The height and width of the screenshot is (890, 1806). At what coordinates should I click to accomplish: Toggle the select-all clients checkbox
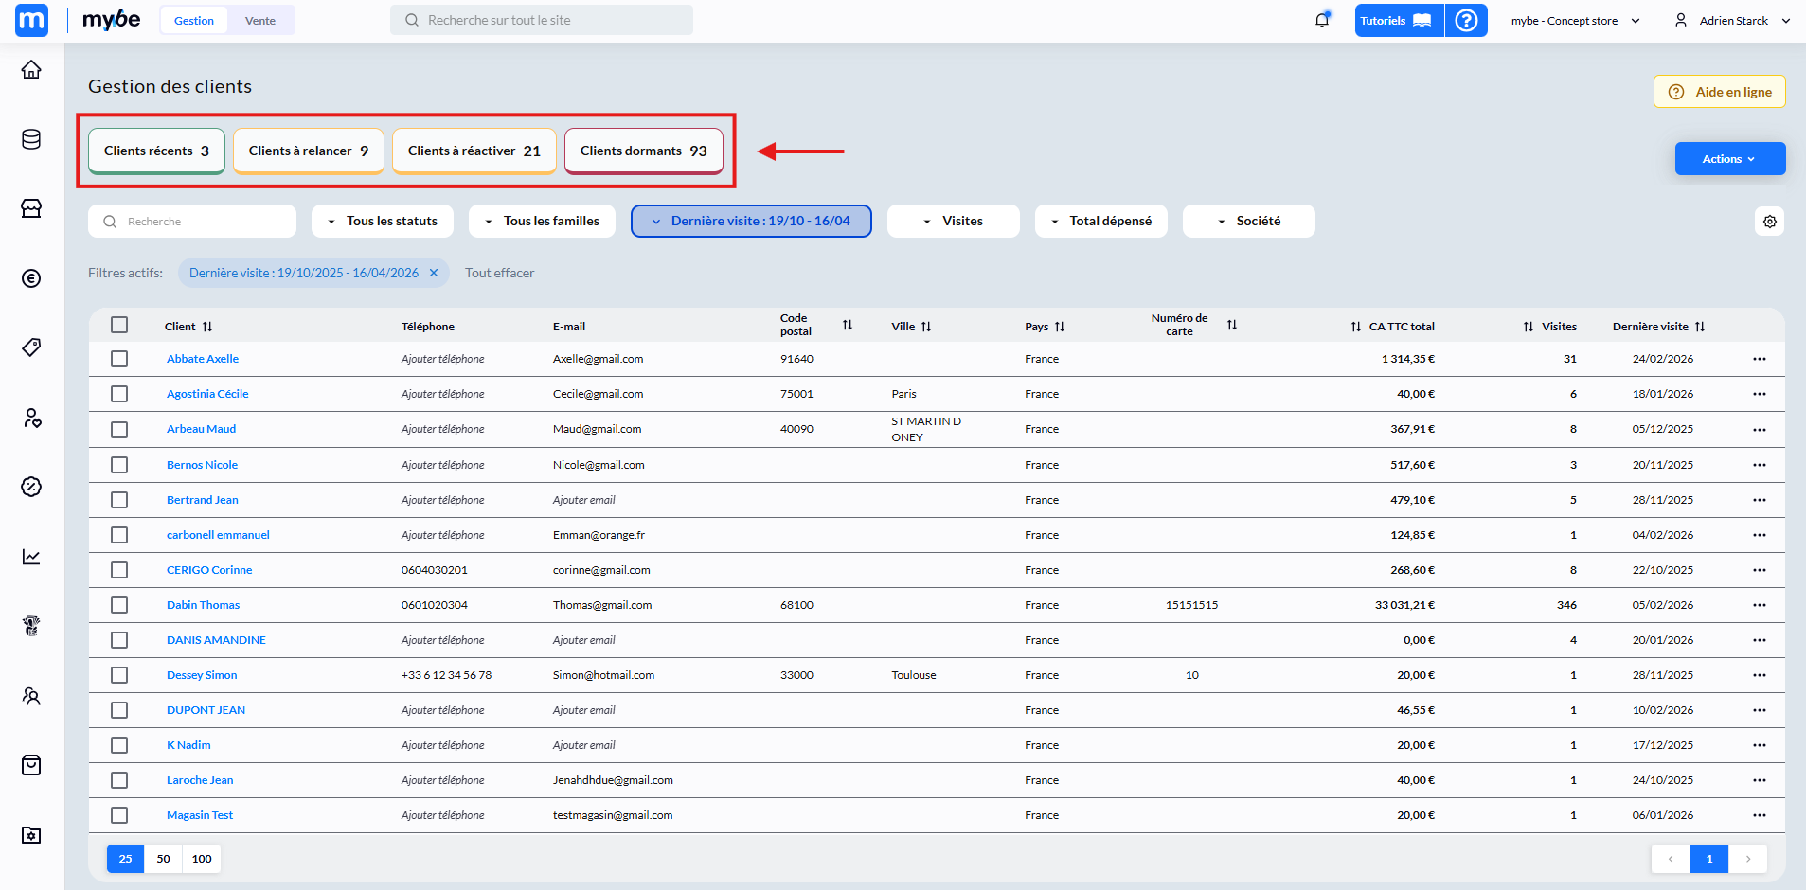point(119,326)
